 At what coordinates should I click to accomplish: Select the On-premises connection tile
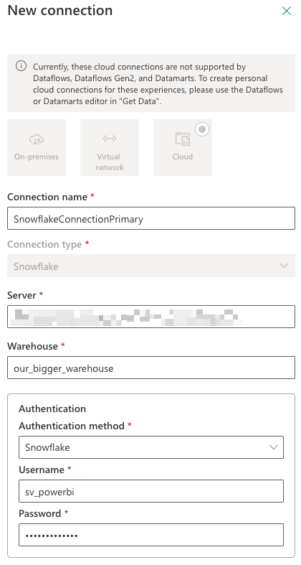[x=37, y=147]
